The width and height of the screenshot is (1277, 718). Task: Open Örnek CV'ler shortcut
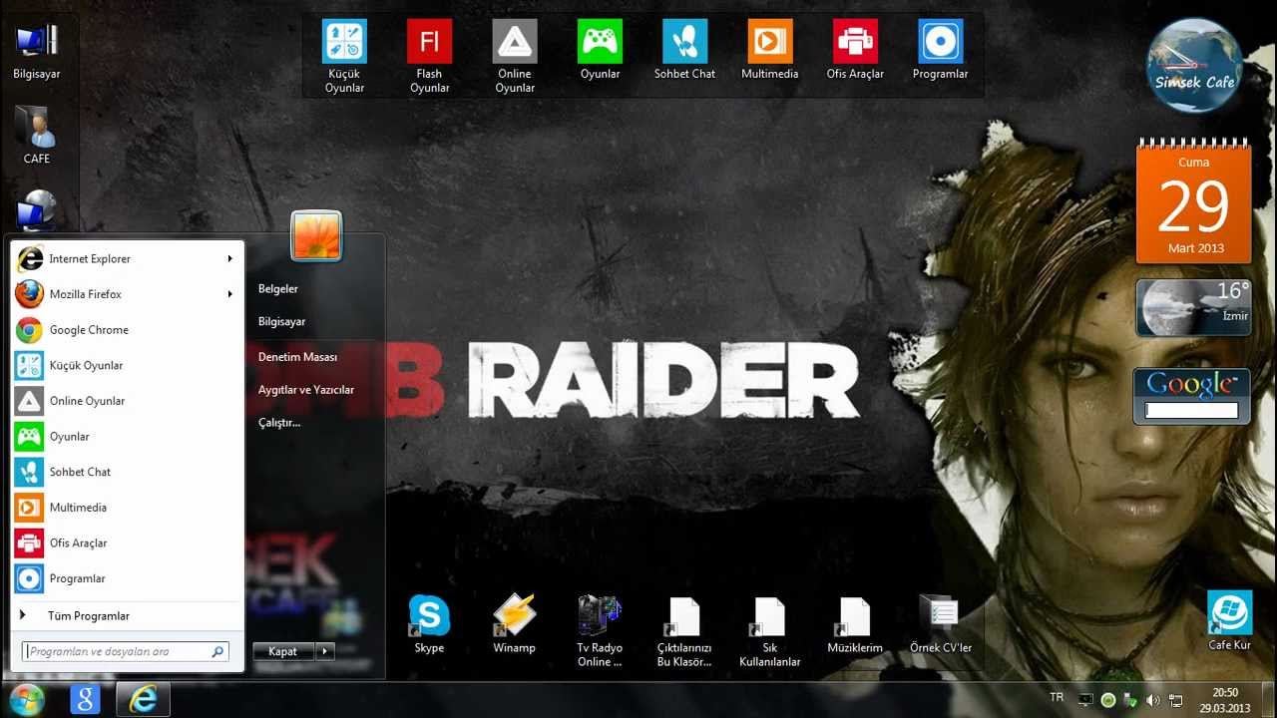tap(941, 625)
